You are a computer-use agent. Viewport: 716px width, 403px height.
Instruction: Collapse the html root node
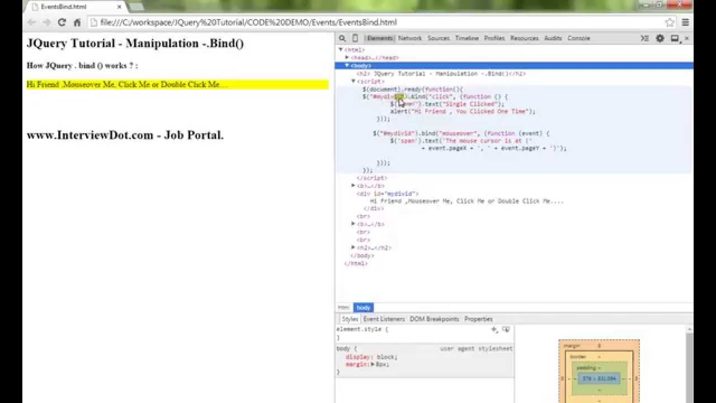click(x=341, y=50)
